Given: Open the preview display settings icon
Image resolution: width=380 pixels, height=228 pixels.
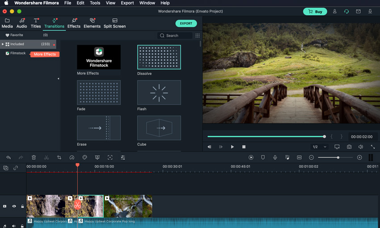Looking at the screenshot, I should tap(337, 147).
